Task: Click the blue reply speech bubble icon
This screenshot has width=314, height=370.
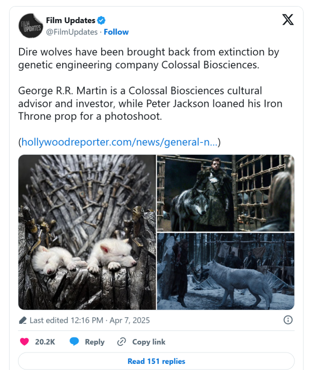Action: coord(75,342)
